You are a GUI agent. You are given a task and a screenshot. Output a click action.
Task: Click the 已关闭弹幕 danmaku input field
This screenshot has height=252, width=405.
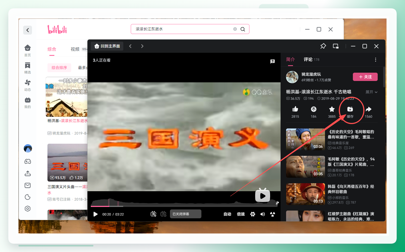[x=186, y=214]
